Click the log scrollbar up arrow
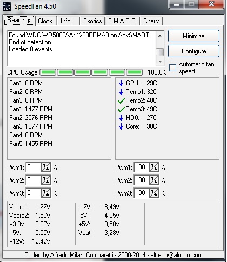The width and height of the screenshot is (227, 262). (x=160, y=36)
